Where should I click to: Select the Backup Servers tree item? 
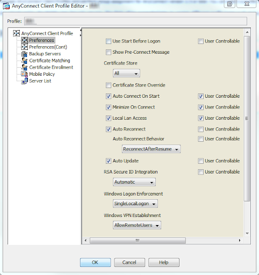pyautogui.click(x=45, y=54)
